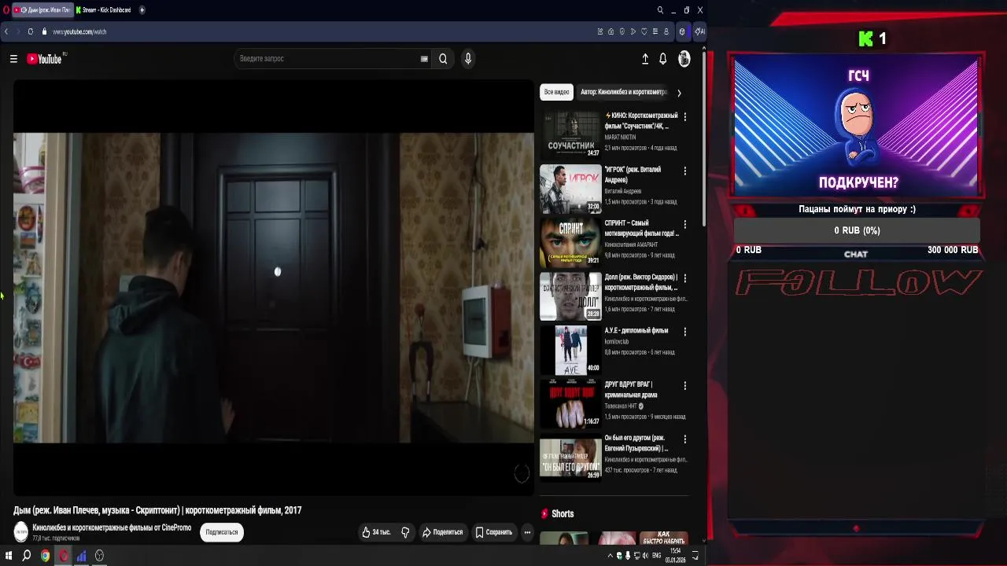Viewport: 1007px width, 566px height.
Task: Go to the YouTube home logo
Action: (x=45, y=59)
